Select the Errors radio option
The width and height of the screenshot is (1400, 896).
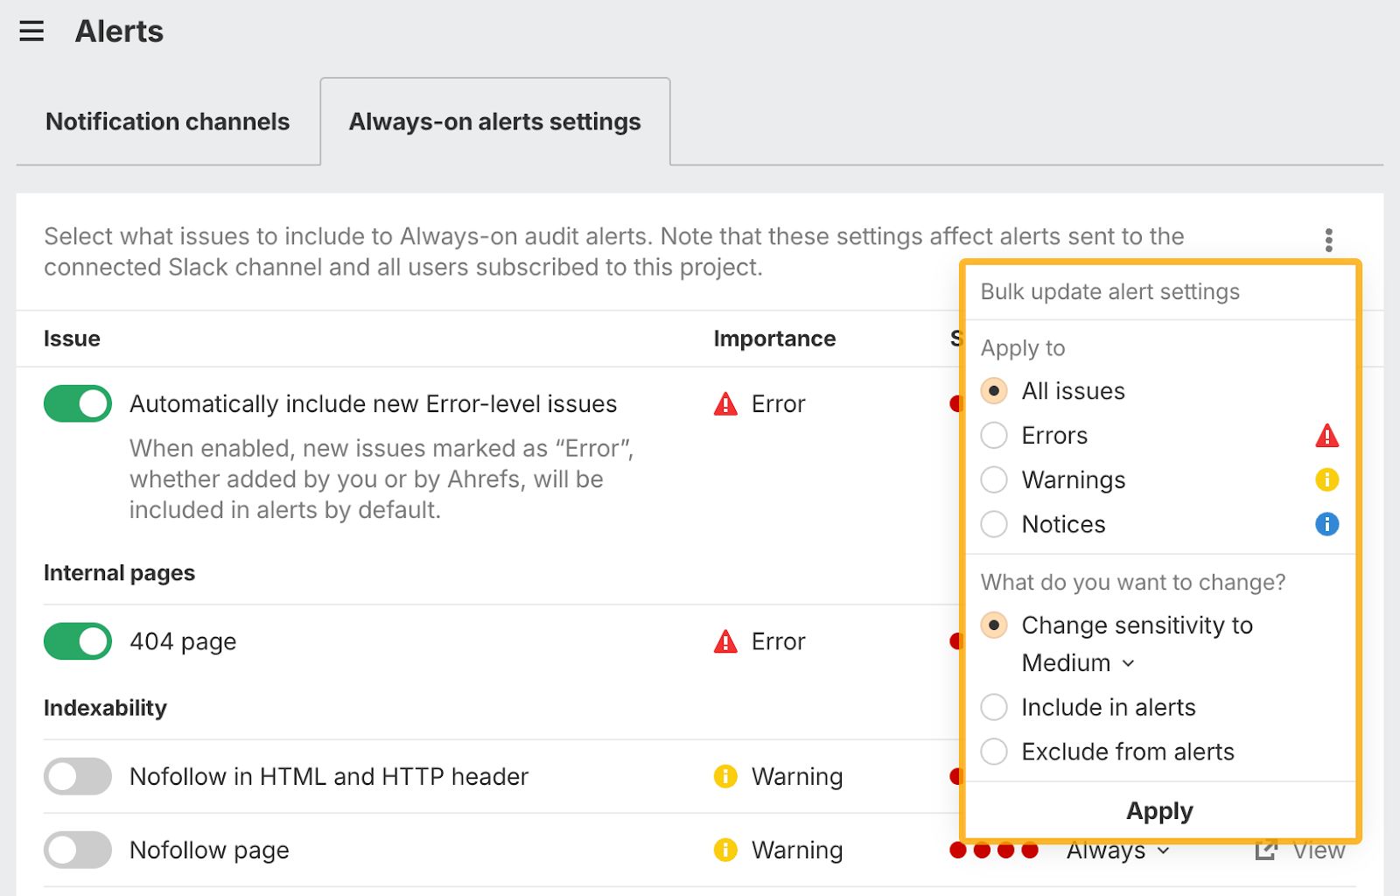[994, 436]
